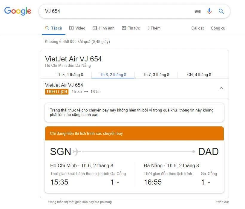This screenshot has width=245, height=209.
Task: Select the Tất cả results tab
Action: pyautogui.click(x=53, y=28)
